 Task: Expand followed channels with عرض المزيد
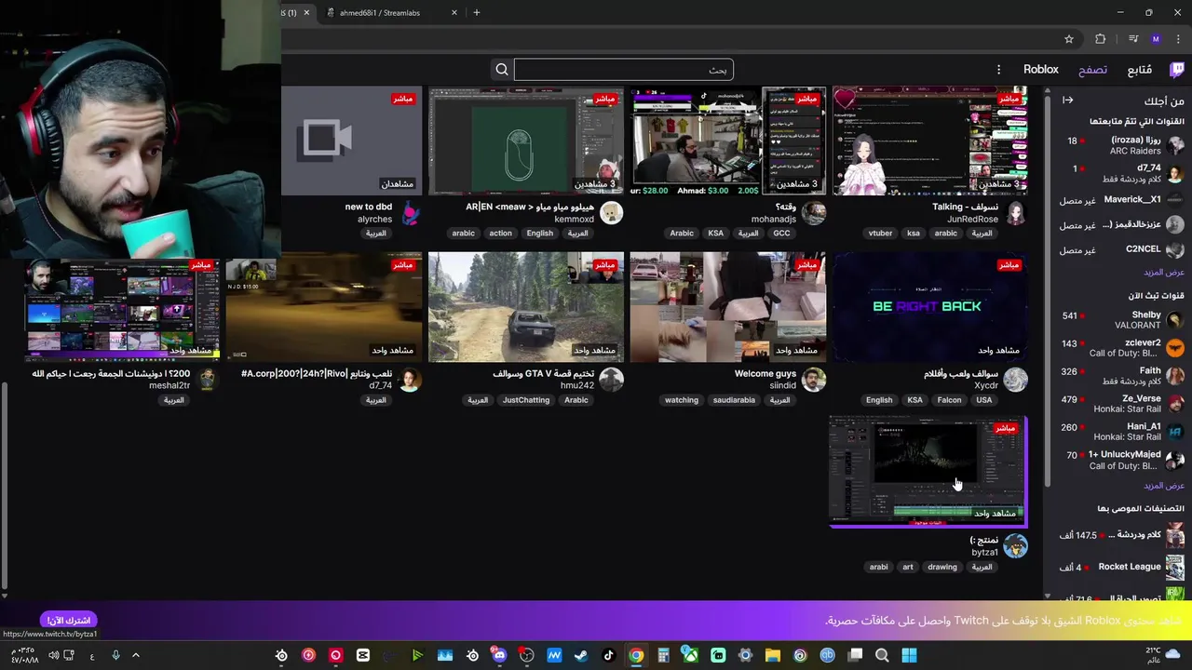(x=1164, y=272)
